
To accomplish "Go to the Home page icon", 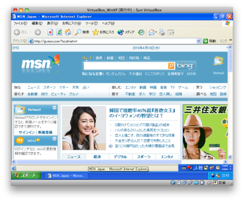I will pyautogui.click(x=68, y=32).
